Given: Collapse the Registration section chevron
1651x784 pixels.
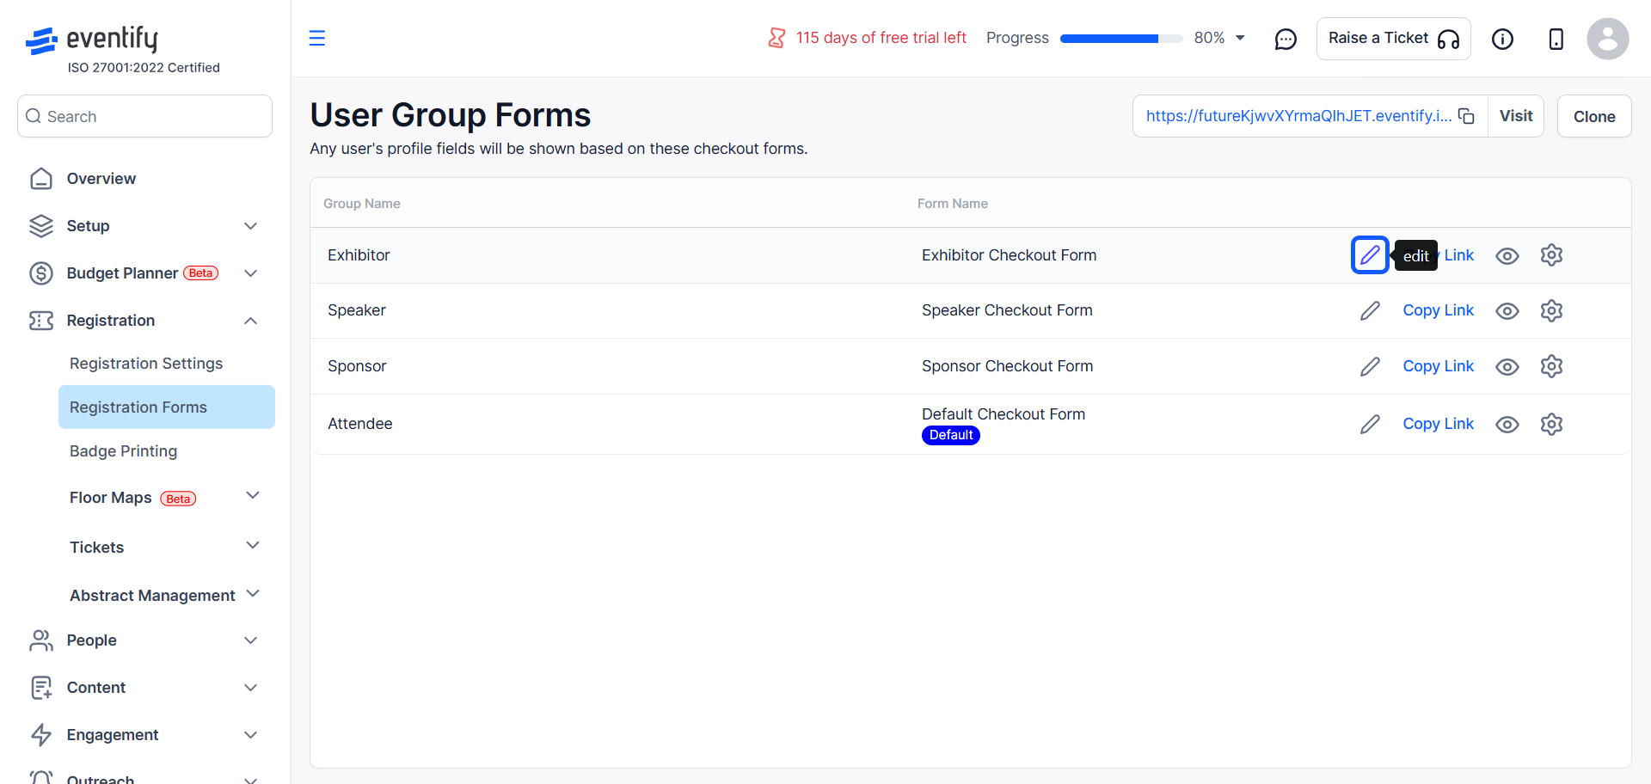Looking at the screenshot, I should tap(250, 320).
